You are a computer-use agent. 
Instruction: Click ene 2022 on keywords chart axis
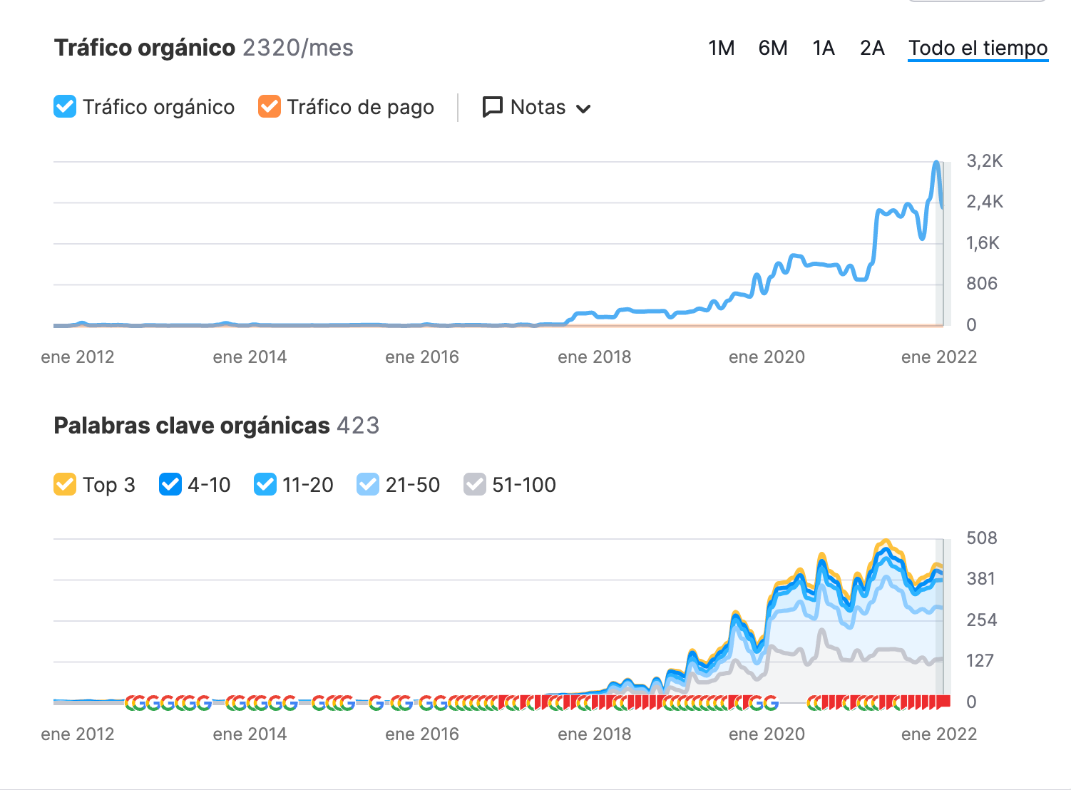[939, 734]
